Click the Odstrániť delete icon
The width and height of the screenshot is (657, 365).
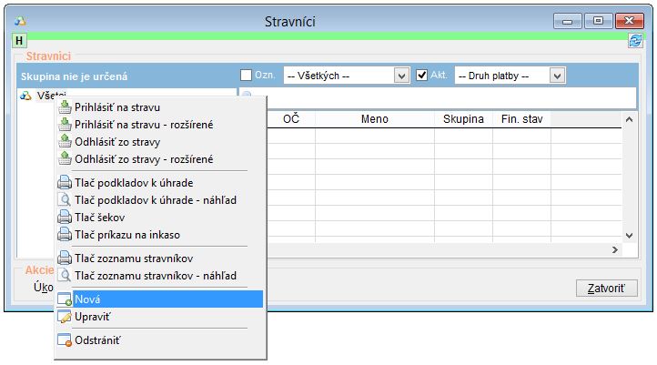[65, 340]
